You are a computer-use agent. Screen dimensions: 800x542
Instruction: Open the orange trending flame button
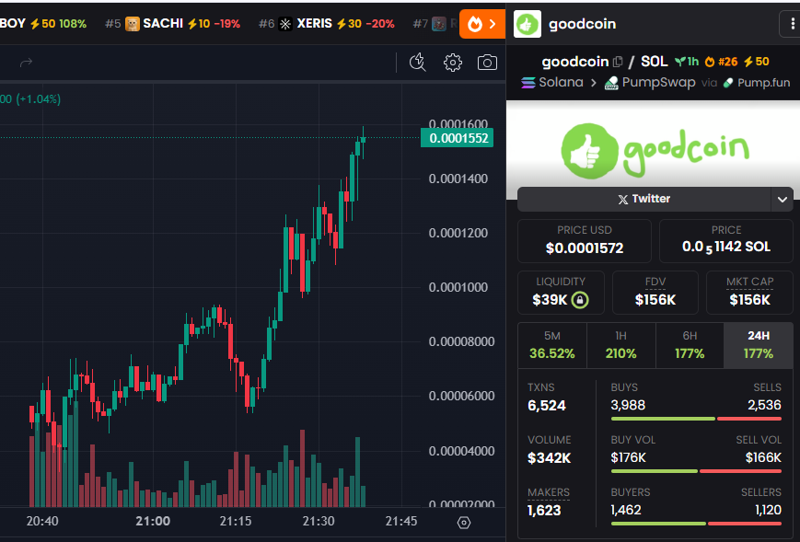coord(482,24)
